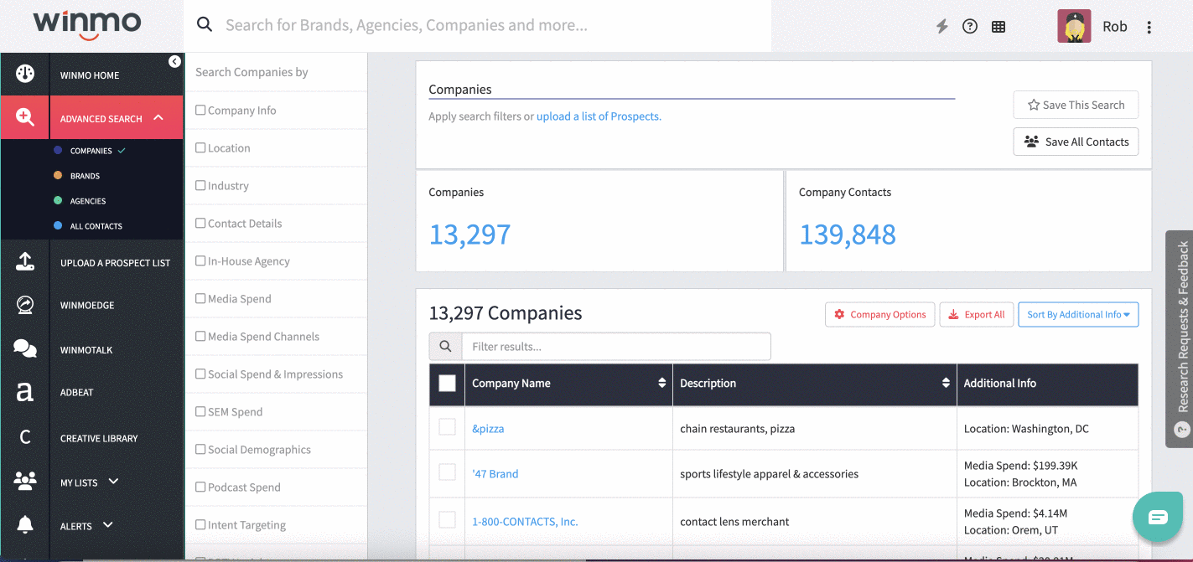Open Winmo Home menu item
1193x562 pixels.
(90, 75)
